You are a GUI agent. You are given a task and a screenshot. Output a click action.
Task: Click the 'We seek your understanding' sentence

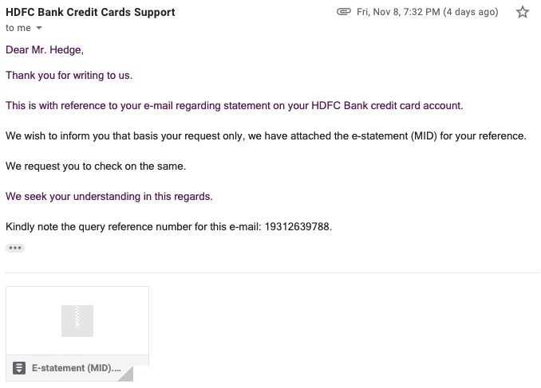pyautogui.click(x=109, y=196)
